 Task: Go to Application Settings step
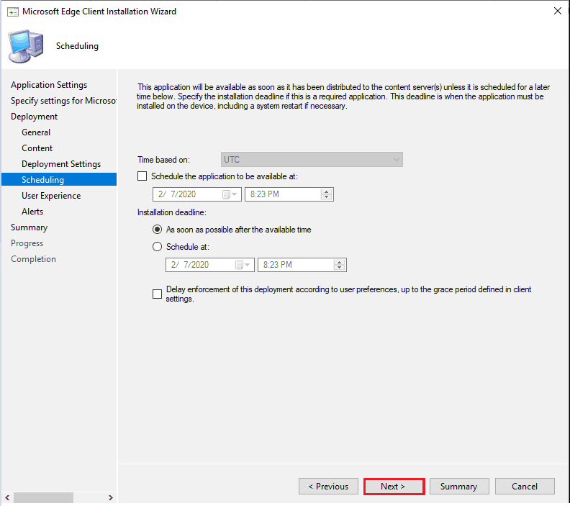coord(49,85)
